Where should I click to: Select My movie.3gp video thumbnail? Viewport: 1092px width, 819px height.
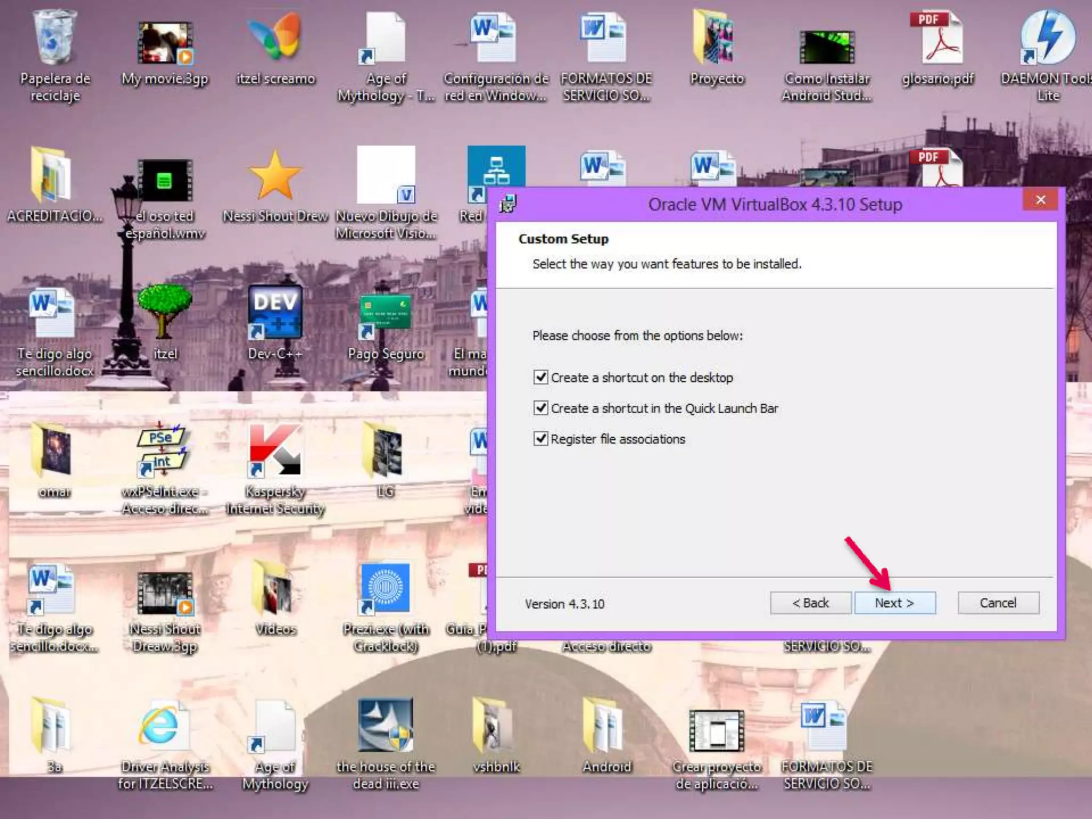[x=165, y=43]
